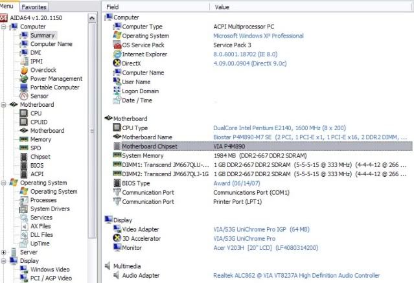The height and width of the screenshot is (283, 414).
Task: Open the Internet Explorer version link
Action: [x=246, y=54]
